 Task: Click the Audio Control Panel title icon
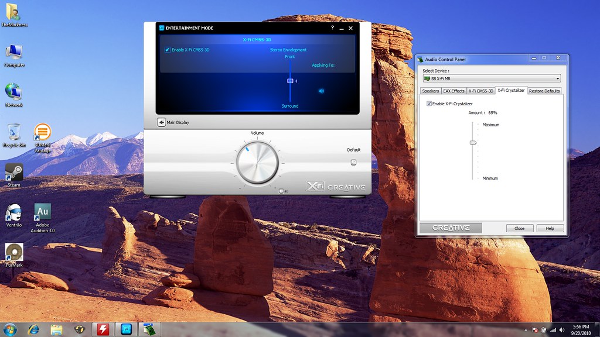[x=421, y=59]
